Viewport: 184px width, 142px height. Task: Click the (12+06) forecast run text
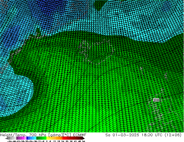(x=173, y=135)
